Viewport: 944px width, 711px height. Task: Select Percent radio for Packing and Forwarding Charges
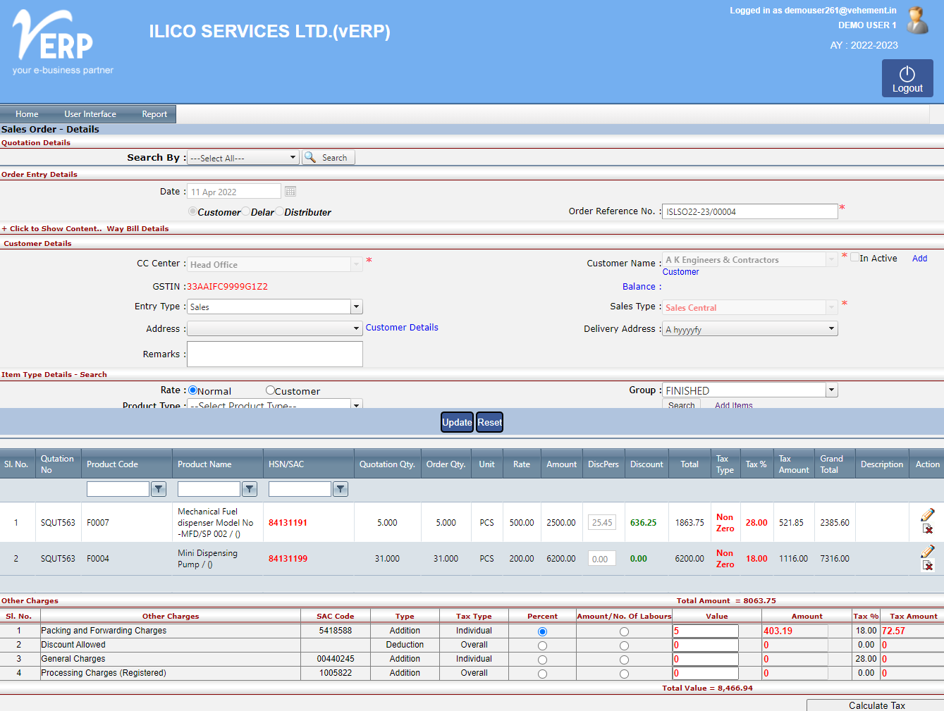(542, 631)
